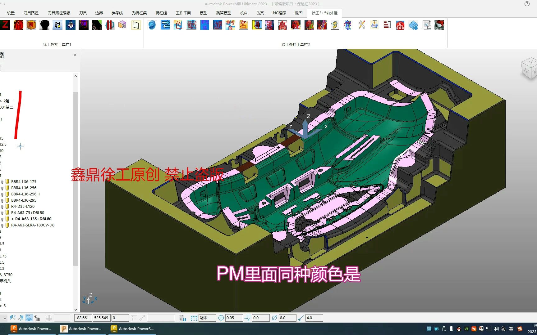The height and width of the screenshot is (335, 537).
Task: Open the 刀具路径编辑 ribbon tab
Action: click(59, 13)
